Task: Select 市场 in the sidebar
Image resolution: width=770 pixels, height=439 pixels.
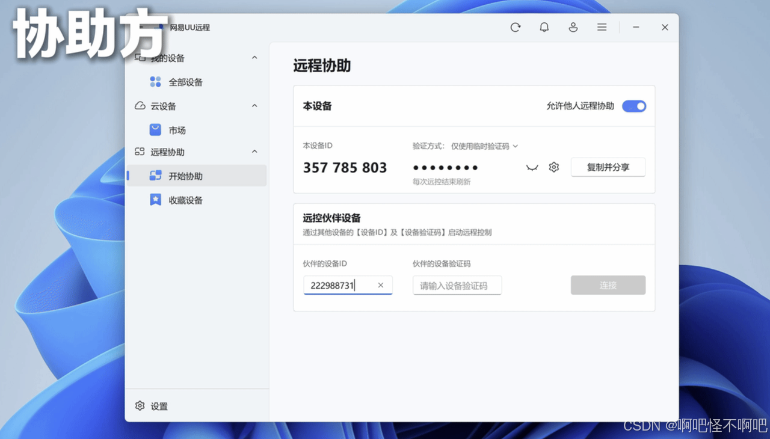Action: pos(197,130)
